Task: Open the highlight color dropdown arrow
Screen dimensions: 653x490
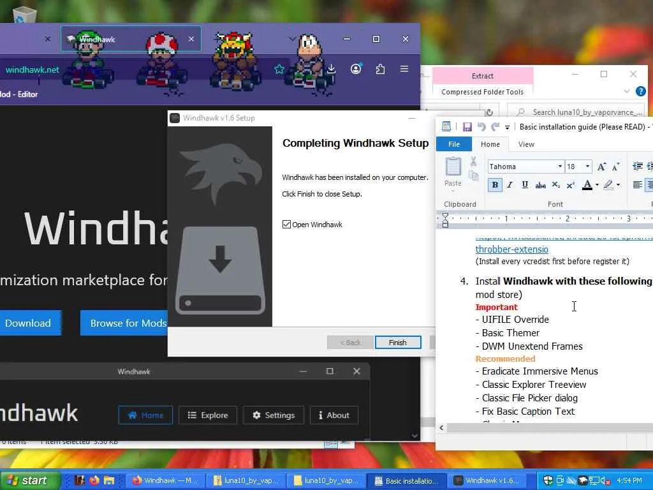Action: (618, 185)
